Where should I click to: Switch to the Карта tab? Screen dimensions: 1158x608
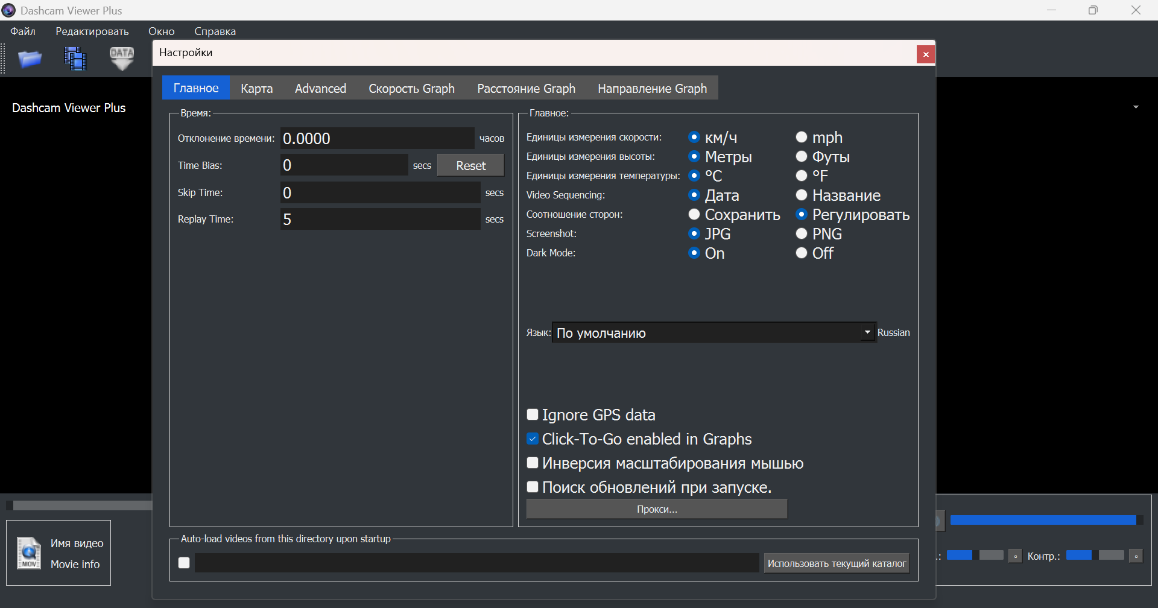click(256, 88)
